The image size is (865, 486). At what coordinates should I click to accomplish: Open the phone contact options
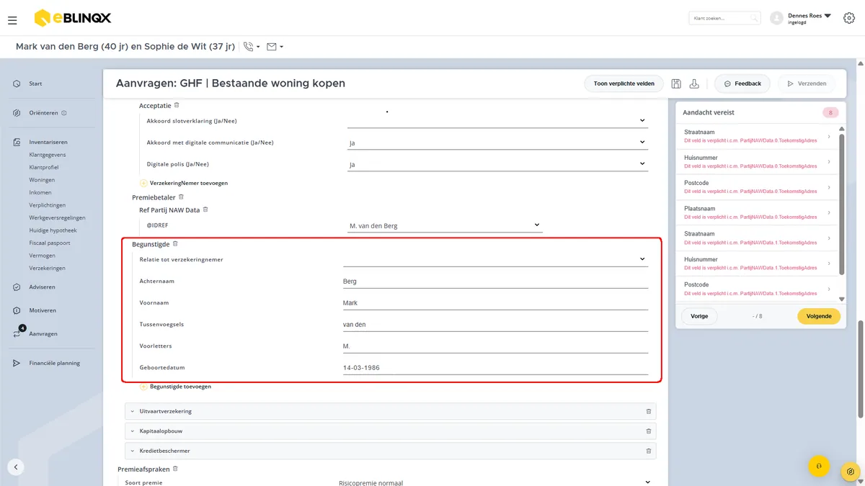pyautogui.click(x=252, y=47)
